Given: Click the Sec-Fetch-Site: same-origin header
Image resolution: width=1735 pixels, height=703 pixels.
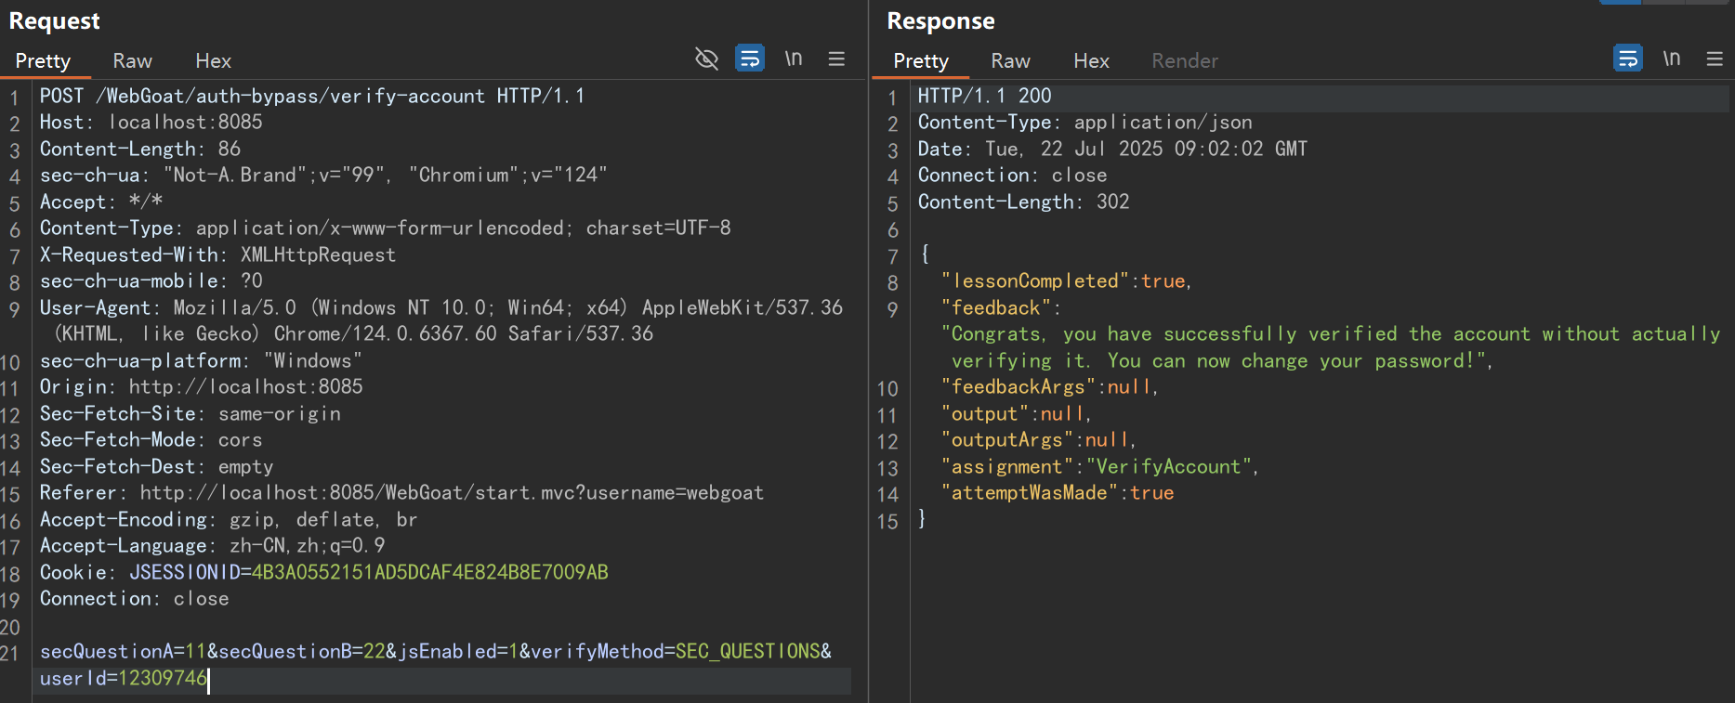Looking at the screenshot, I should tap(190, 413).
